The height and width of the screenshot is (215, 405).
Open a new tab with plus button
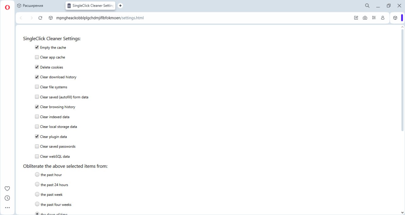click(120, 6)
